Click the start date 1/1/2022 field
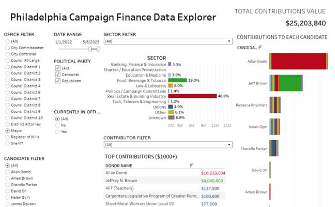Viewport: 335px width, 207px height. tap(62, 42)
